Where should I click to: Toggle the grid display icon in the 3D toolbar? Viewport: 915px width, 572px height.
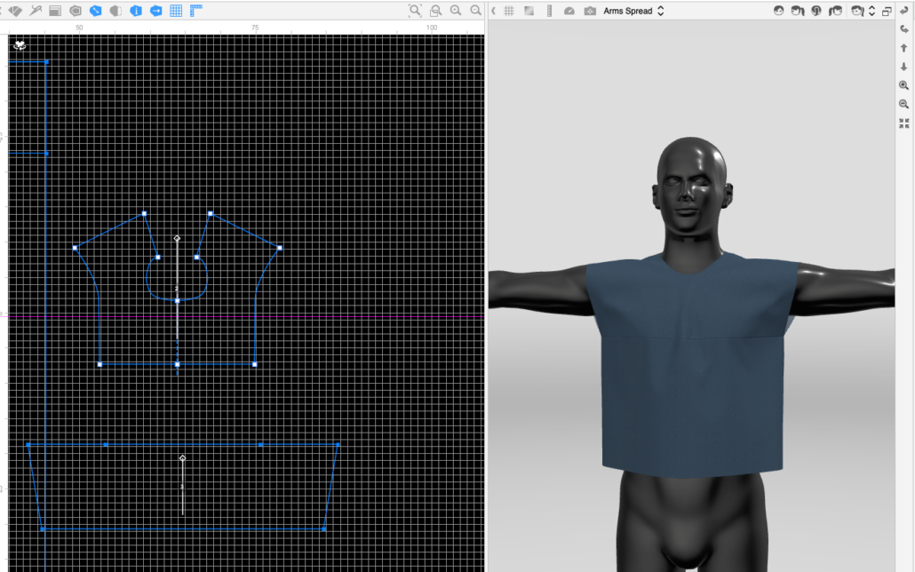tap(508, 11)
